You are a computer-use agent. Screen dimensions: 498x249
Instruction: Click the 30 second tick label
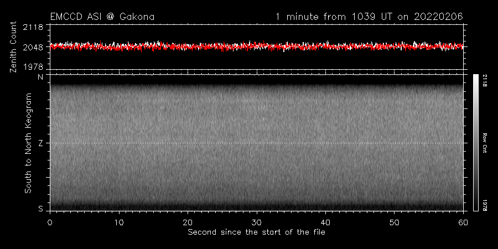tap(257, 222)
